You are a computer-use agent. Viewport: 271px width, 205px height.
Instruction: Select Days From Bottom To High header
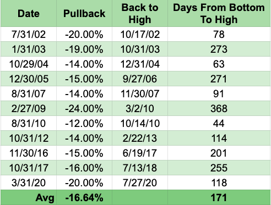tap(219, 14)
